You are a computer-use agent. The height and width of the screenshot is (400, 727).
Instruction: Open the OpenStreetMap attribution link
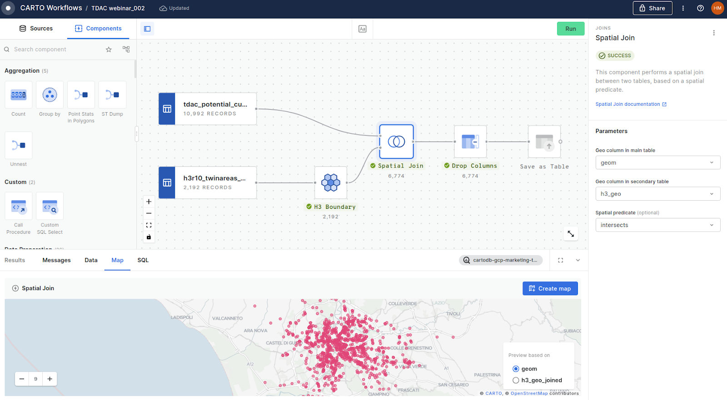[x=529, y=394]
